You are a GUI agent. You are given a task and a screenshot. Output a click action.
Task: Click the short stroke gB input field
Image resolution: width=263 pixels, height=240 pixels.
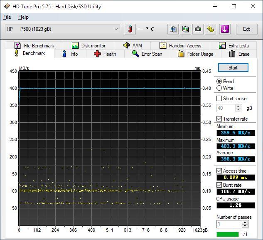tap(226, 108)
